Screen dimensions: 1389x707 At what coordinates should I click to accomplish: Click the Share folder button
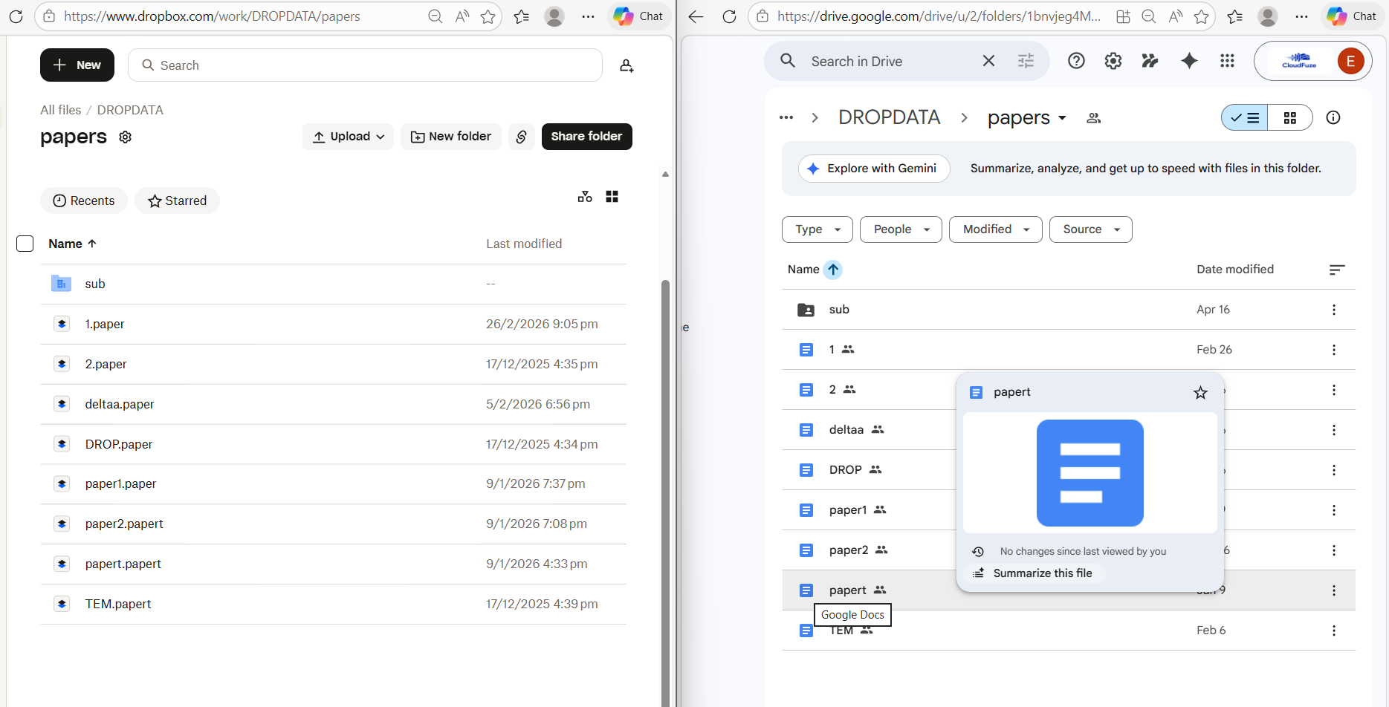587,137
